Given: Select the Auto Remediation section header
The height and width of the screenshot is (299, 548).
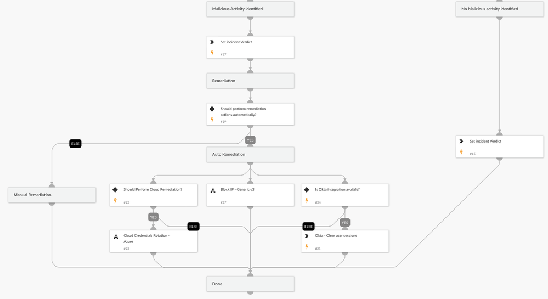Looking at the screenshot, I should (x=250, y=155).
